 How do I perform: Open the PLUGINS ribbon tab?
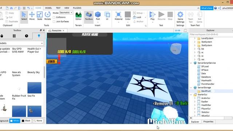77,8
